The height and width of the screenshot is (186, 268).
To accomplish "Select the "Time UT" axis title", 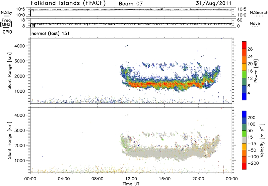I will point(131,184).
